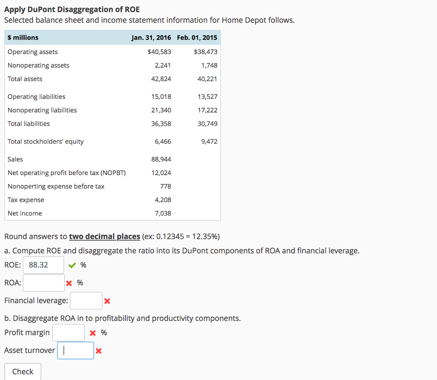Click the table header 'Feb. 01, 2015'
Image resolution: width=437 pixels, height=380 pixels.
(x=197, y=37)
